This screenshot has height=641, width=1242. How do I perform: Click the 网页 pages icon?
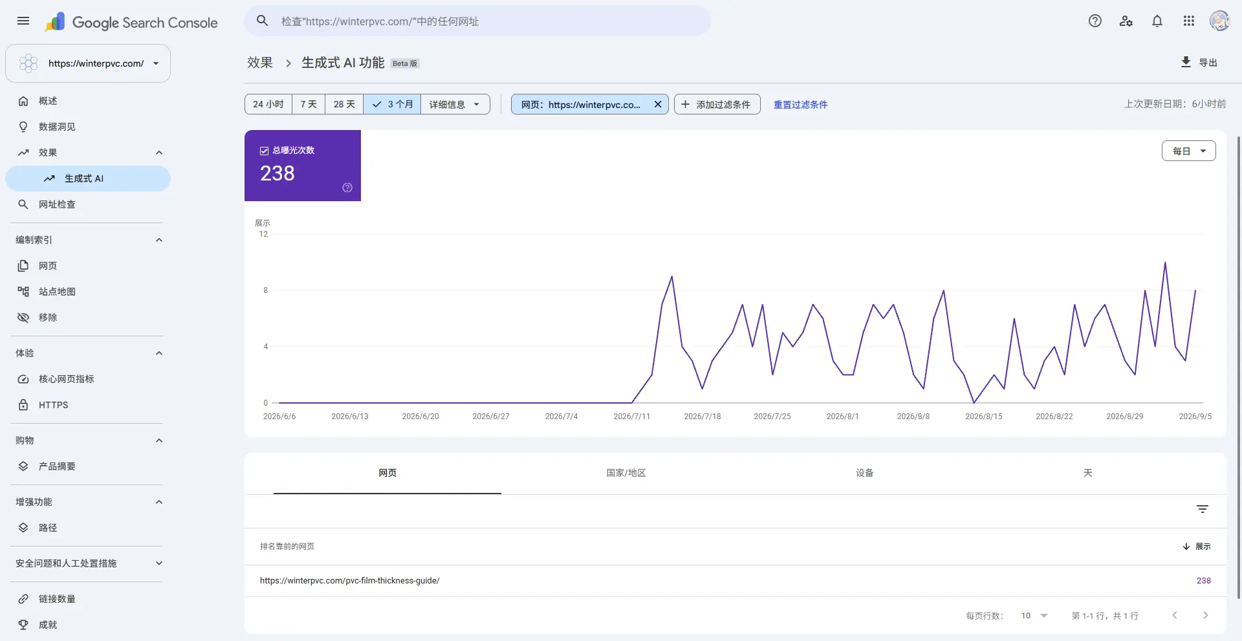coord(23,266)
